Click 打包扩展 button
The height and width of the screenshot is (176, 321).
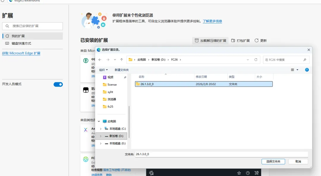tap(240, 41)
